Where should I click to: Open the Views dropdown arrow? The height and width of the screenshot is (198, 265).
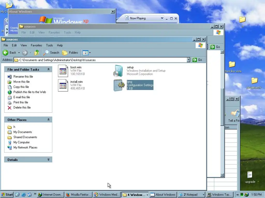[90, 53]
